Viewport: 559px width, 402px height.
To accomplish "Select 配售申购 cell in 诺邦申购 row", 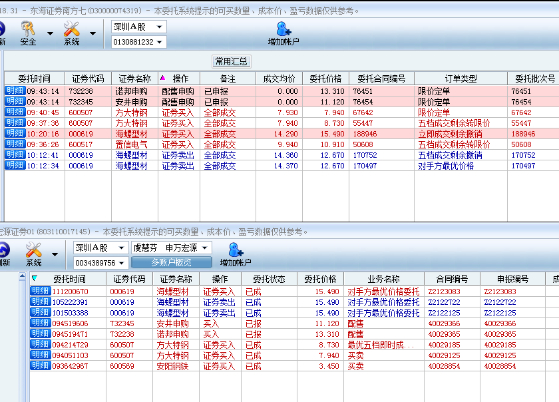I will click(x=178, y=91).
